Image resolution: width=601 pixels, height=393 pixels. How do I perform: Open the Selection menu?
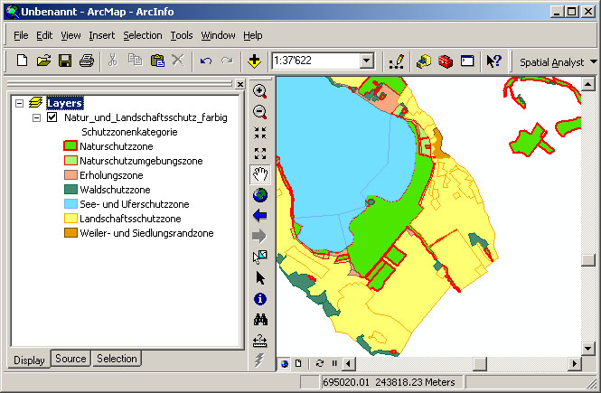point(142,35)
